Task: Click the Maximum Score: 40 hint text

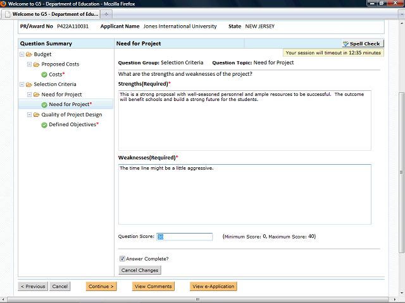Action: point(292,237)
